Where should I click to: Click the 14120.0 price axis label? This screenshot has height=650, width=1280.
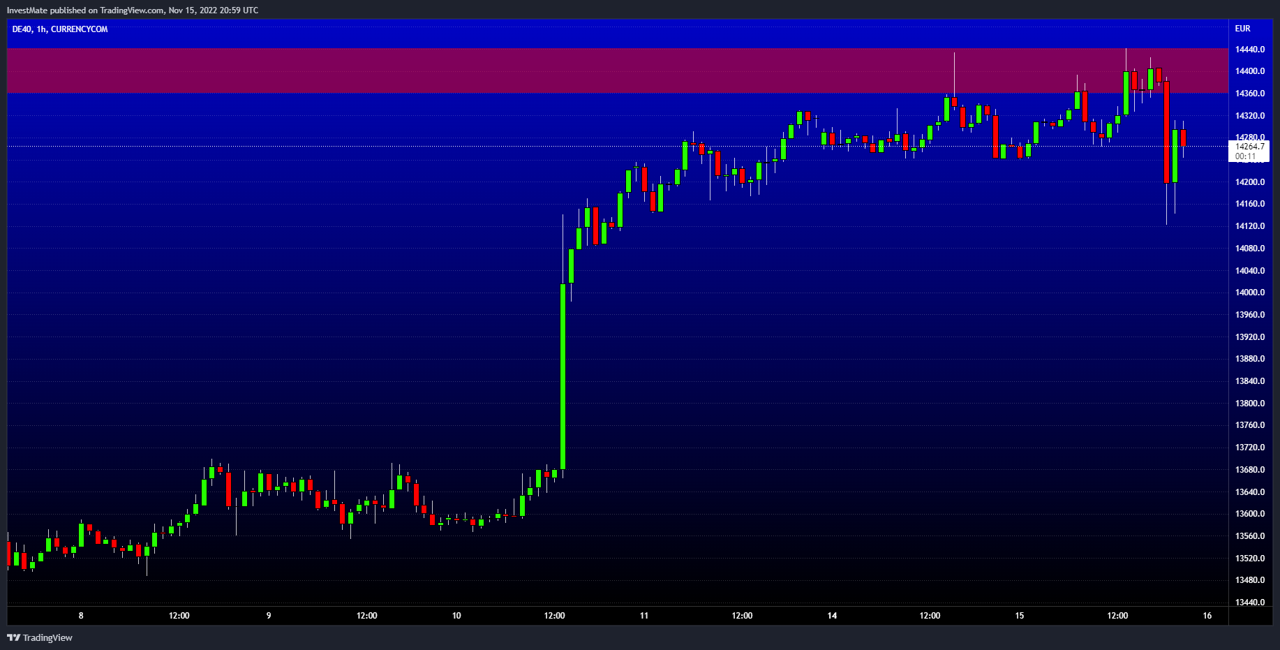(1250, 226)
